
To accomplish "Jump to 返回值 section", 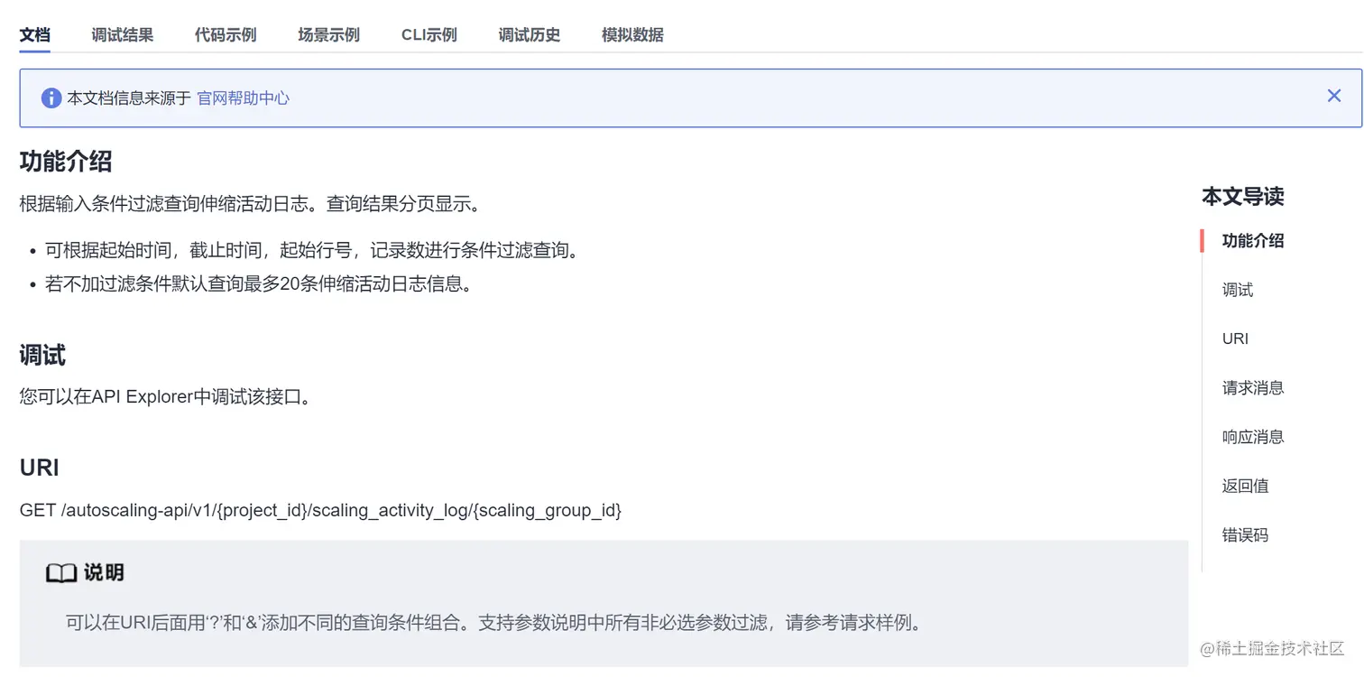I will (x=1245, y=486).
